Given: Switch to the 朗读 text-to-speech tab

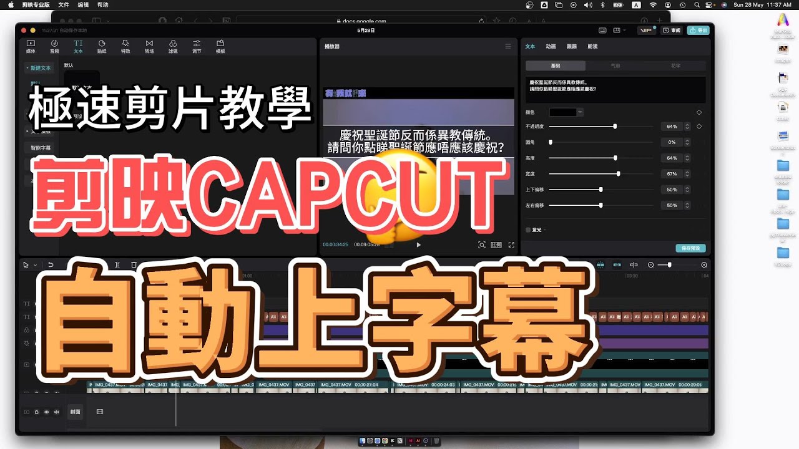Looking at the screenshot, I should pos(592,46).
